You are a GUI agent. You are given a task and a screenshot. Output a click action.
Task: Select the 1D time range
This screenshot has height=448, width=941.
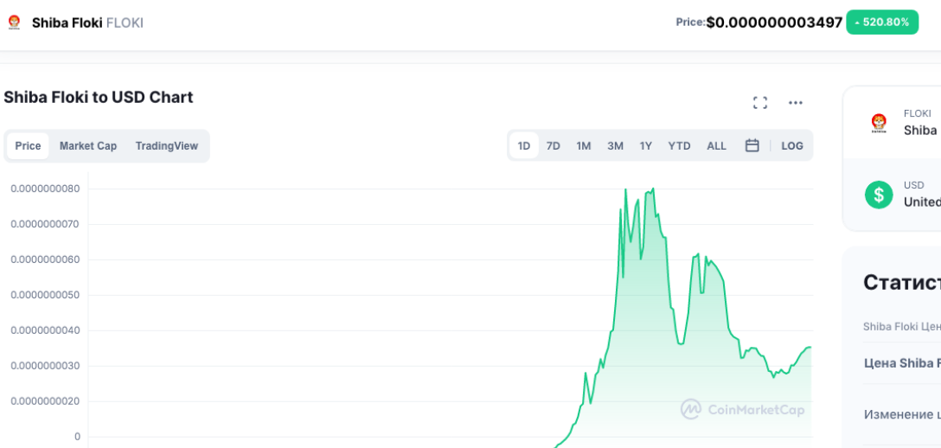pyautogui.click(x=524, y=145)
